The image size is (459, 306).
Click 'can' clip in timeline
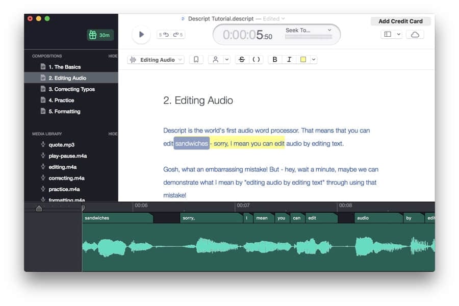click(x=297, y=218)
